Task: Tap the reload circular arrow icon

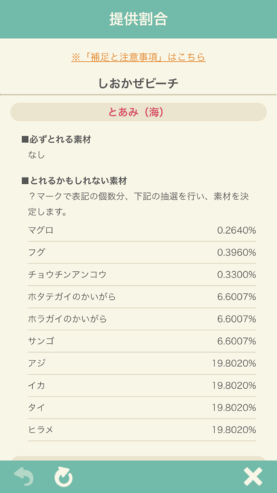Action: point(64,477)
